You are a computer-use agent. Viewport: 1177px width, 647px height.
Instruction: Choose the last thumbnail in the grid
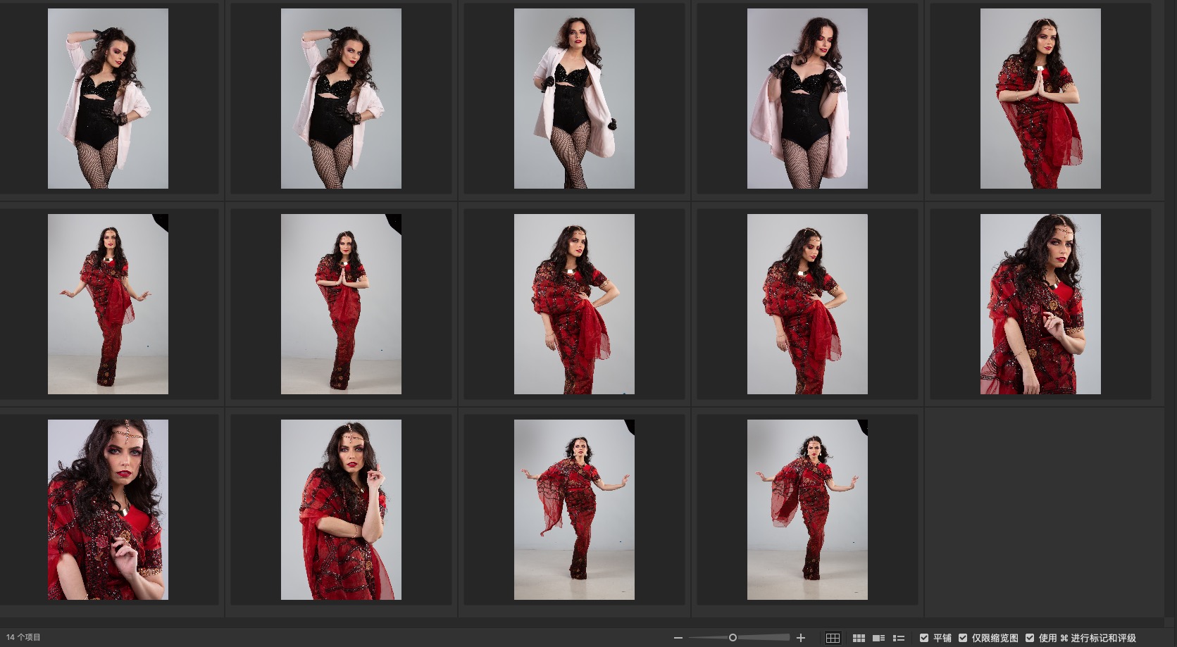807,510
